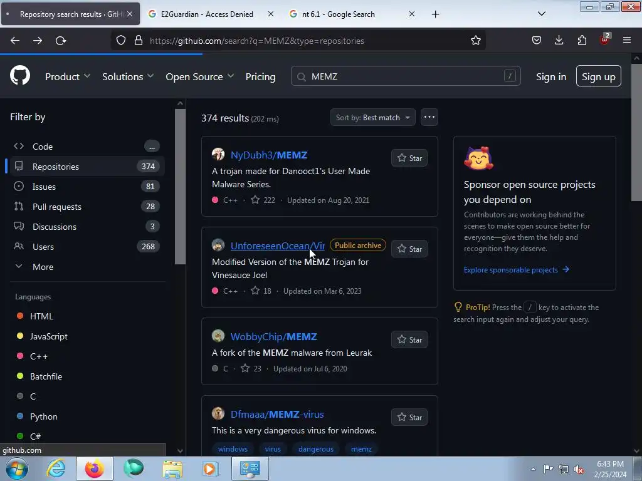Click the Sign up button
This screenshot has width=642, height=481.
598,76
